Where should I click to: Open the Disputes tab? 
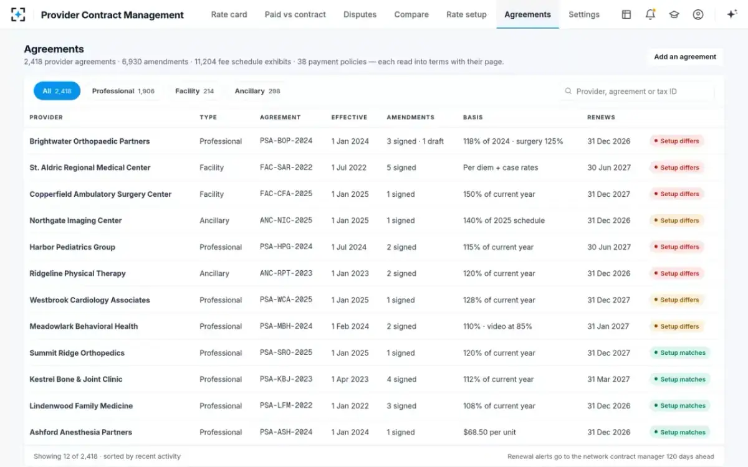point(360,14)
